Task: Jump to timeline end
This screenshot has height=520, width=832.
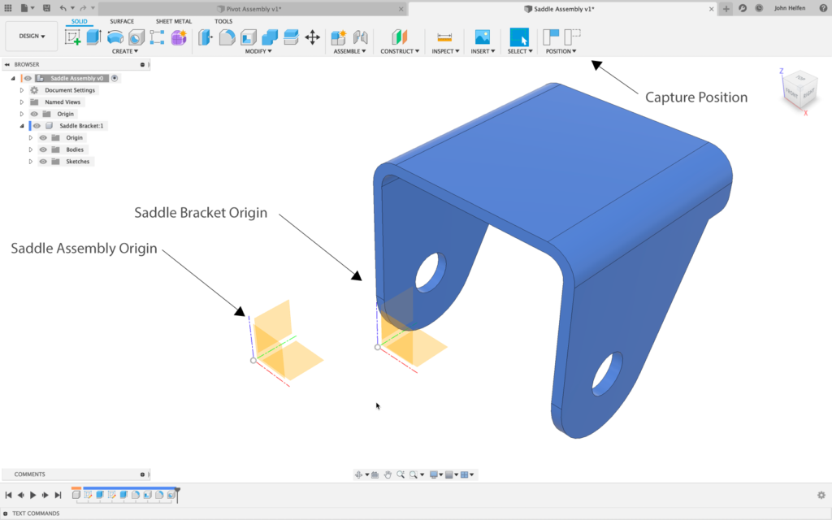Action: pyautogui.click(x=58, y=495)
